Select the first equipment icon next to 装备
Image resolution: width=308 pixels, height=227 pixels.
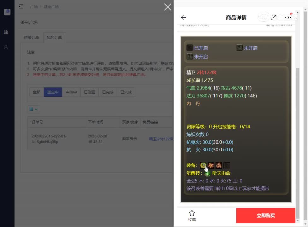coord(203,166)
